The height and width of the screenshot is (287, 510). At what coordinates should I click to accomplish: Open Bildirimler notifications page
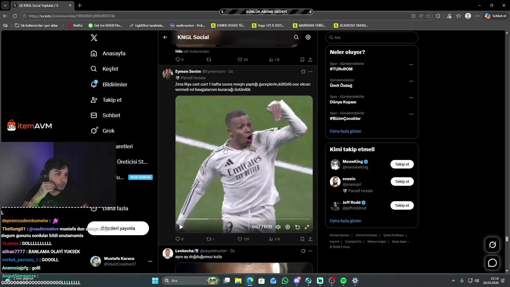tap(109, 85)
